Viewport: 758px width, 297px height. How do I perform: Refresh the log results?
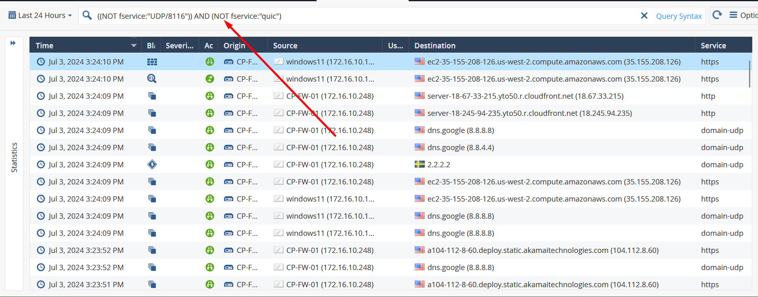717,15
